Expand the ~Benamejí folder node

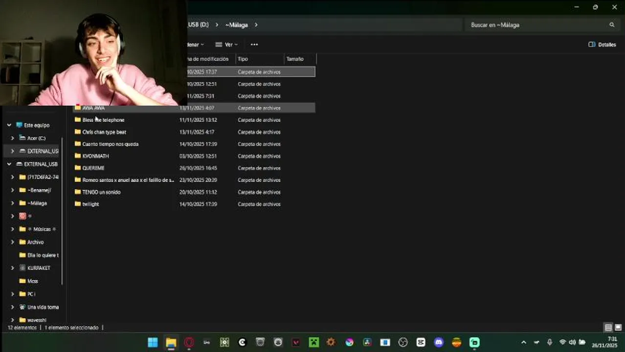click(x=13, y=190)
